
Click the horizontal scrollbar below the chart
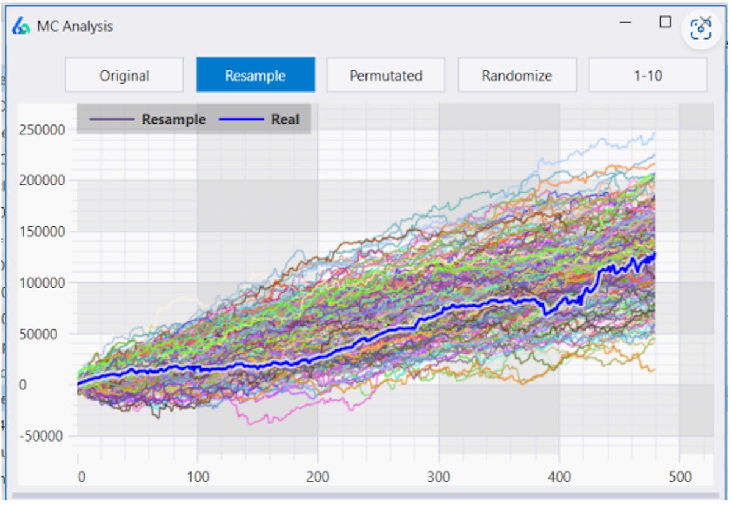[x=364, y=495]
